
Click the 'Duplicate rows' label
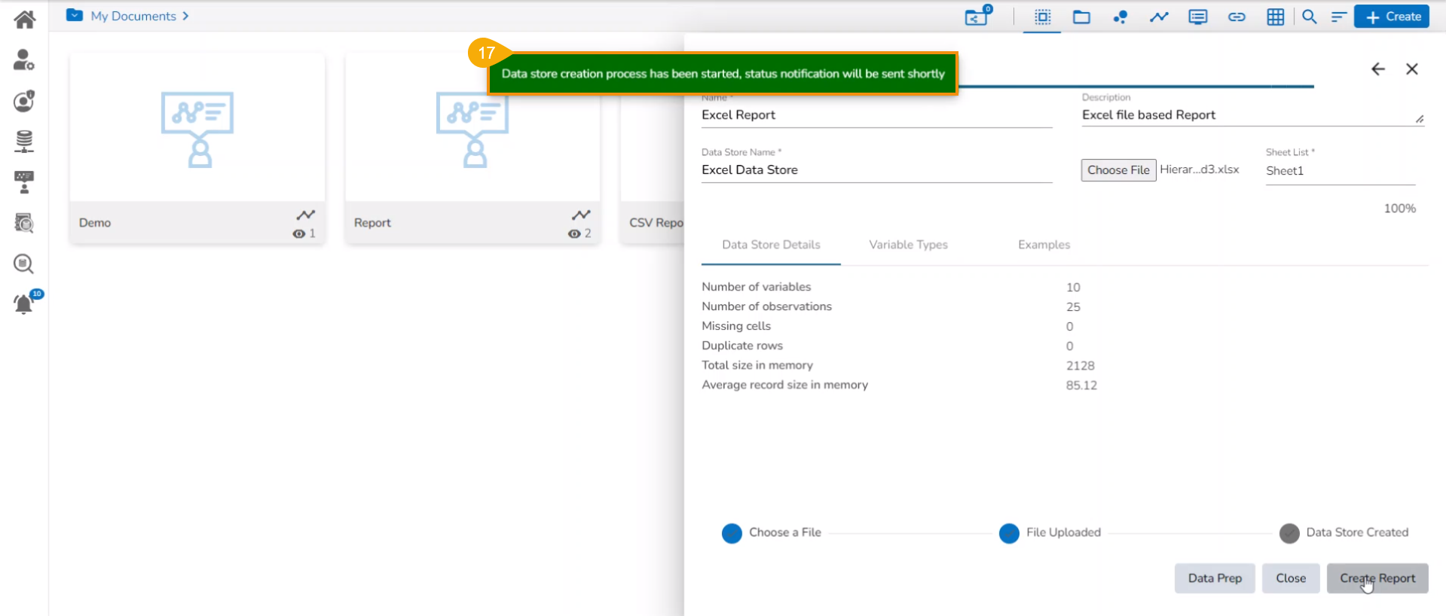742,346
